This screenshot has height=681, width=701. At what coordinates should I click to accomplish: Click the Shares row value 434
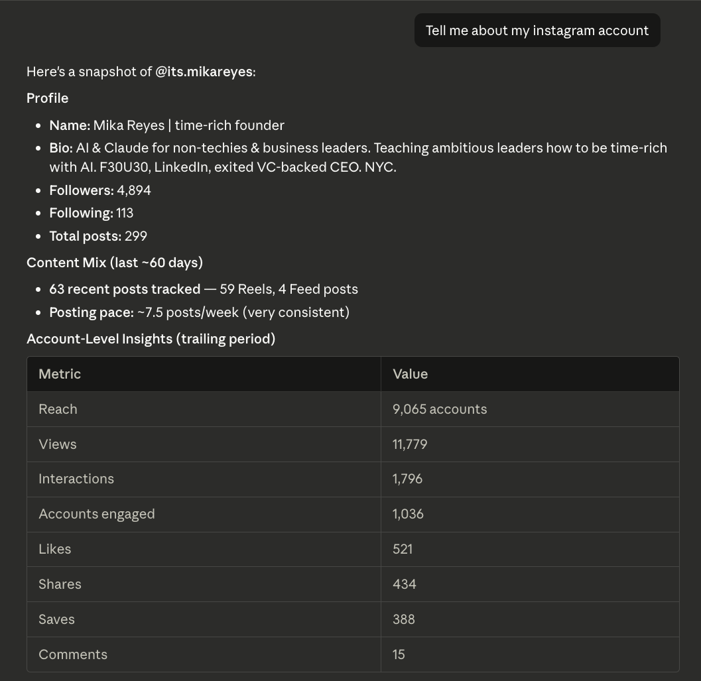coord(404,584)
